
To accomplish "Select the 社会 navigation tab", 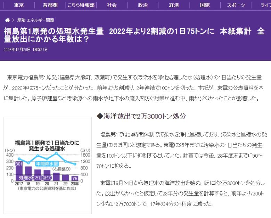I will pyautogui.click(x=112, y=5).
